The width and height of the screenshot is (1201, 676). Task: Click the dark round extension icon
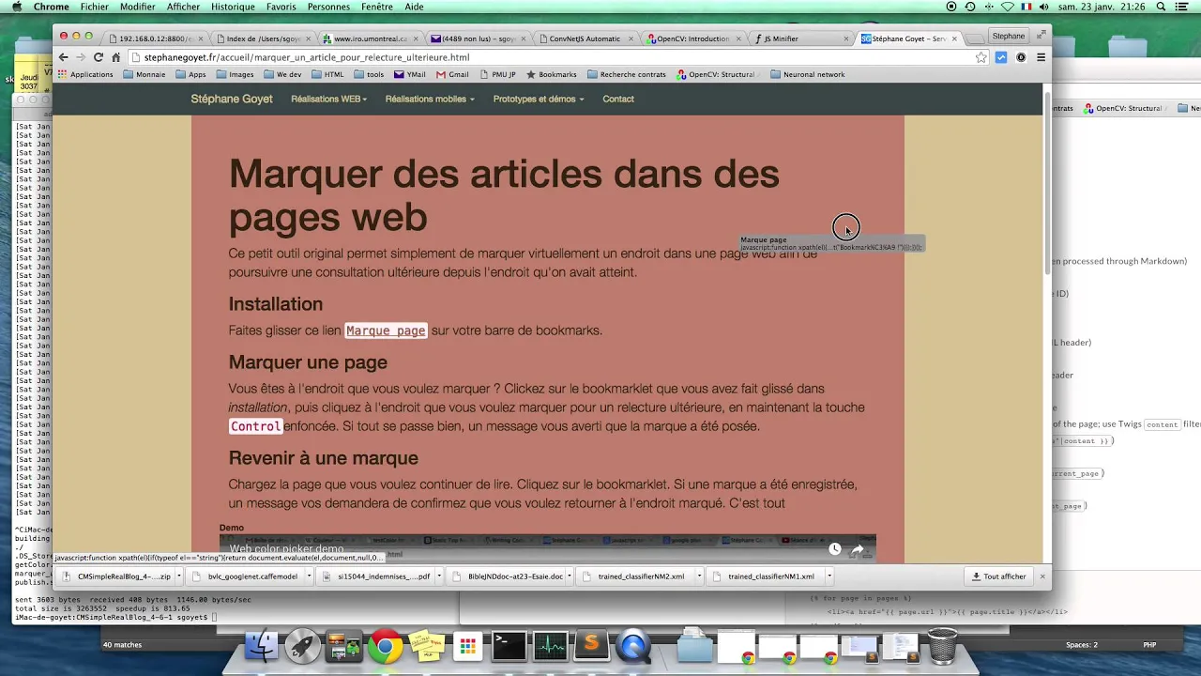point(1021,57)
